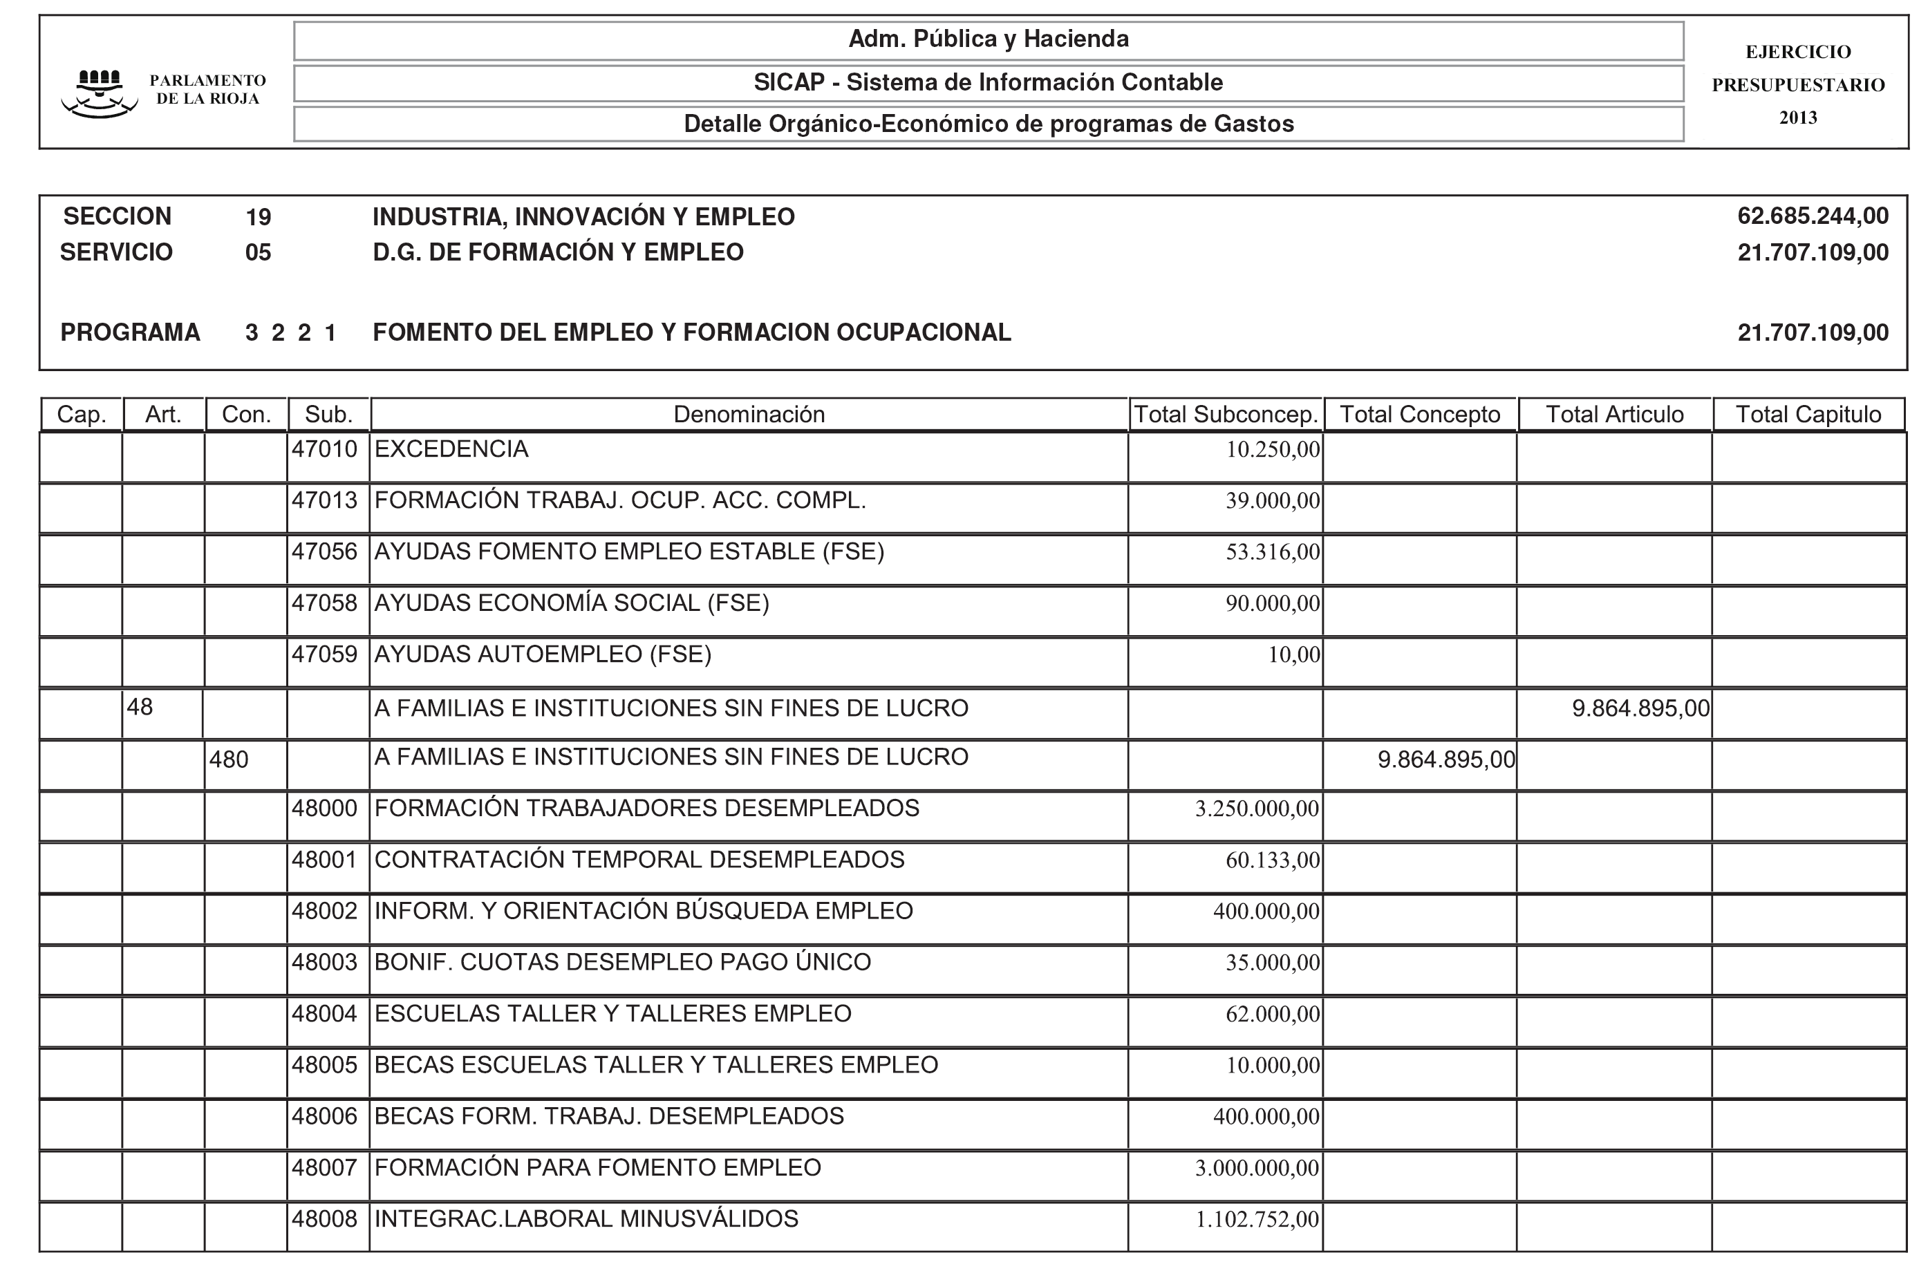Select amount 60.133,00
The image size is (1919, 1282).
(x=1272, y=861)
